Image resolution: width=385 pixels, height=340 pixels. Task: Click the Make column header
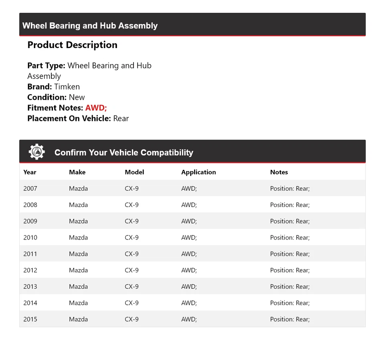[x=77, y=172]
